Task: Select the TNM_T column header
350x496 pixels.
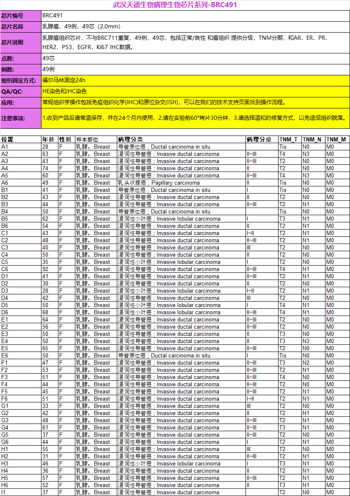Action: tap(289, 139)
